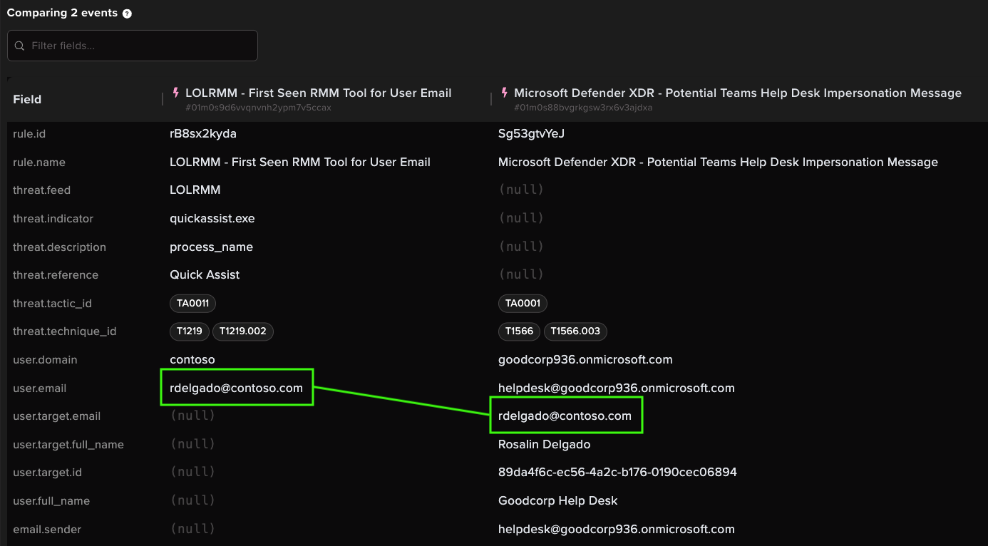Image resolution: width=988 pixels, height=546 pixels.
Task: Click the TA0001 tactic tag
Action: [x=523, y=303]
